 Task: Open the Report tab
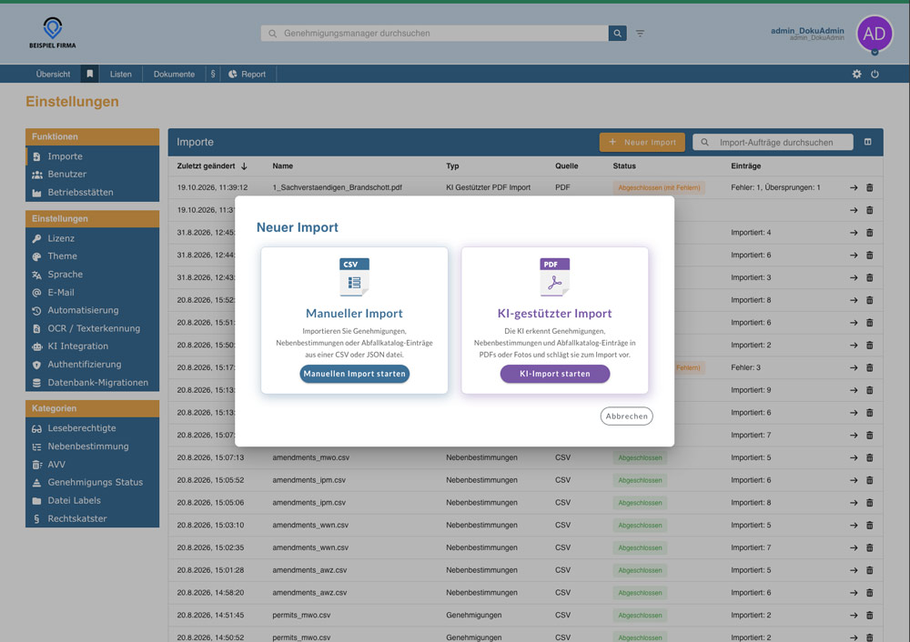coord(248,75)
